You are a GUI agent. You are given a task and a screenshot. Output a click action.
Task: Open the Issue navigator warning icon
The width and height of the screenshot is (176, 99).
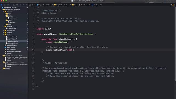[14, 5]
